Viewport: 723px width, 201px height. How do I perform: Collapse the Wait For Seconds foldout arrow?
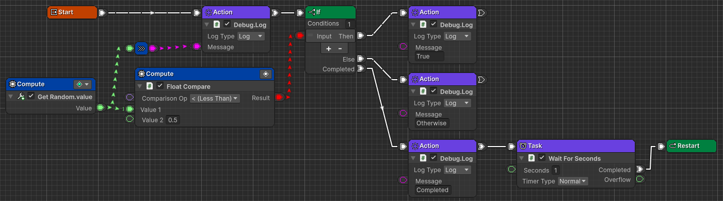pos(521,158)
